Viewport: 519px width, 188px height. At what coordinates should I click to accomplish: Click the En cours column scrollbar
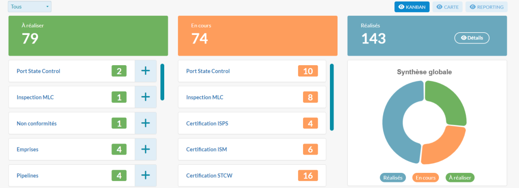click(332, 98)
